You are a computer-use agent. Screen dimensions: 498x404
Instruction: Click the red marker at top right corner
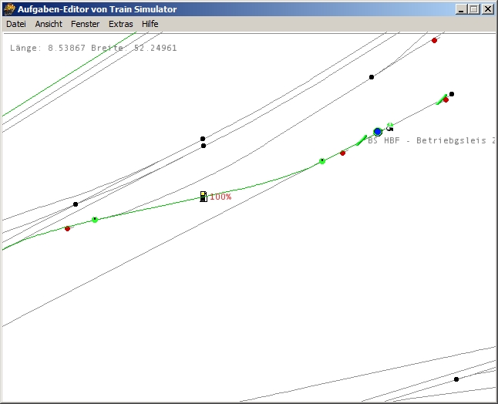point(434,40)
